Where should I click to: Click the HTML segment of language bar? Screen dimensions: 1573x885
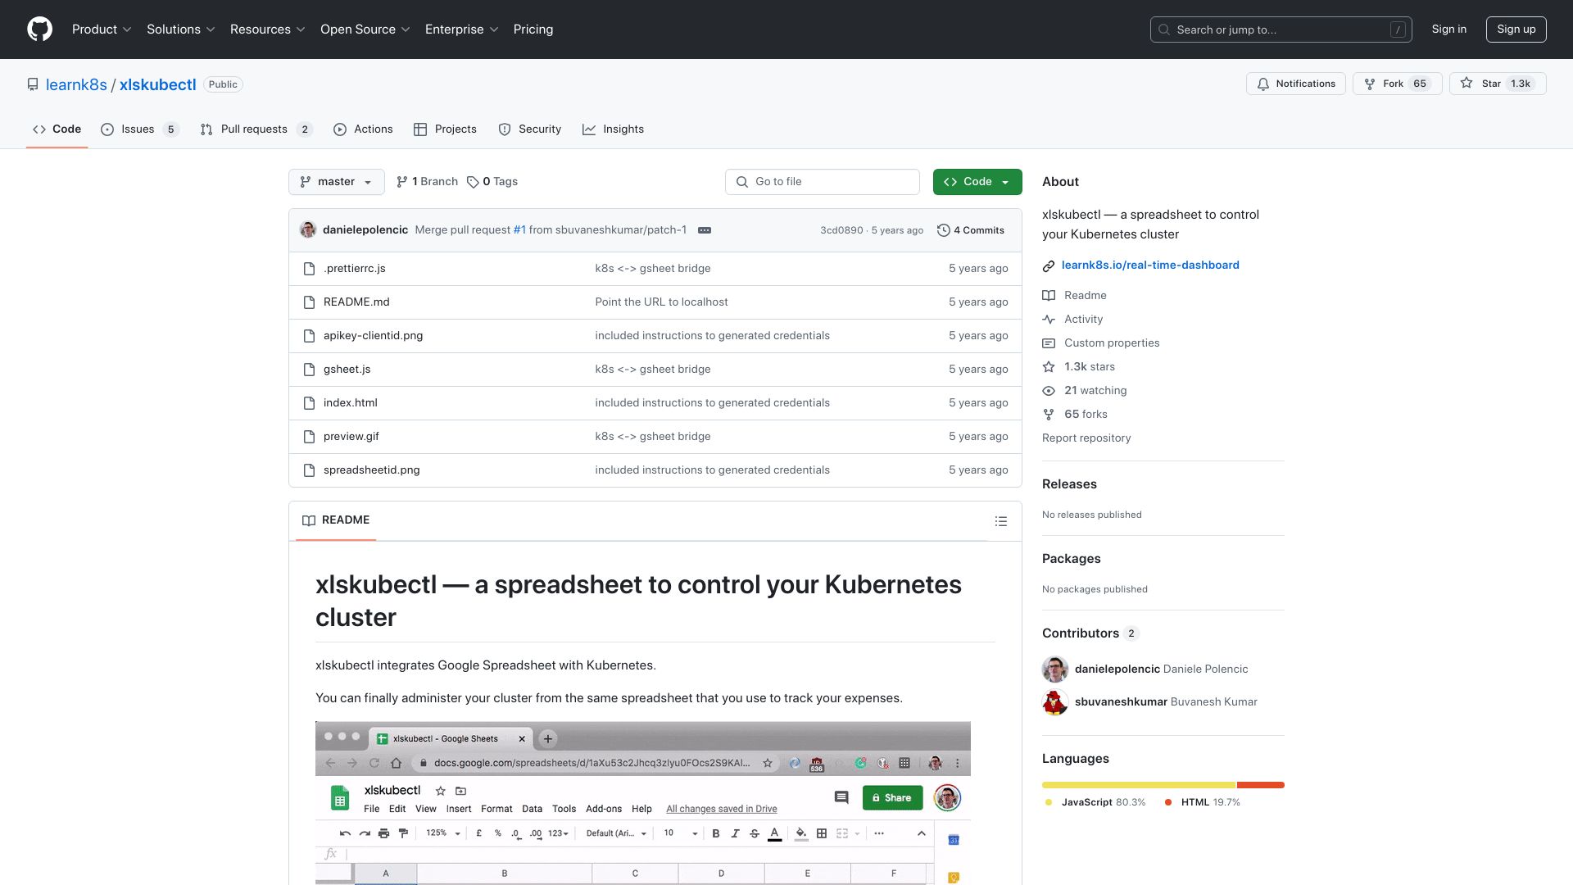1260,785
